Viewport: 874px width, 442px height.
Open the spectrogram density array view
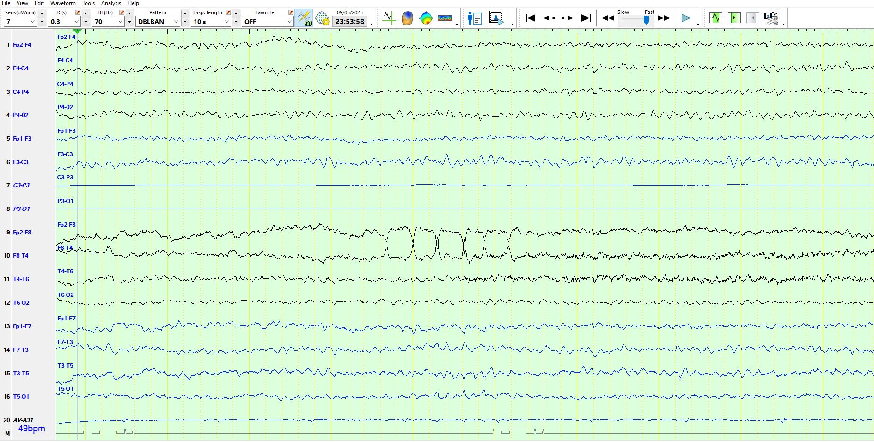[445, 18]
